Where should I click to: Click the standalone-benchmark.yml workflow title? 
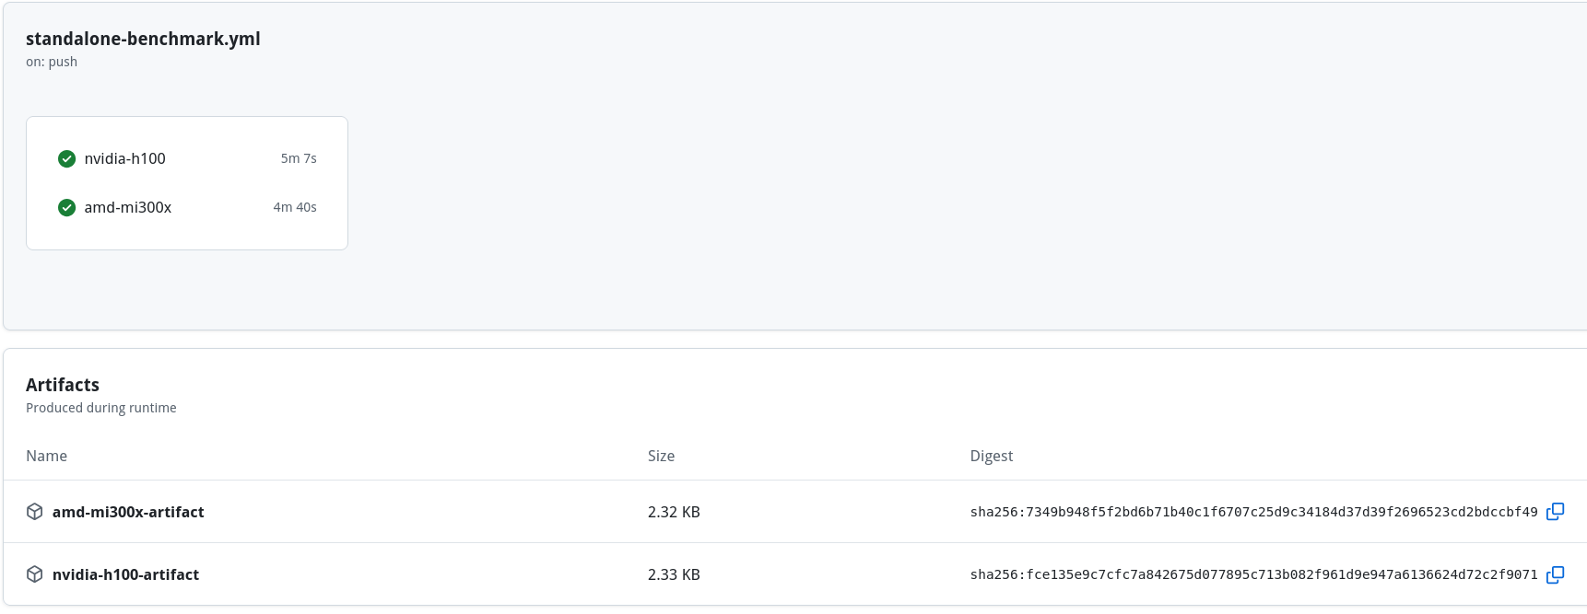[x=143, y=39]
